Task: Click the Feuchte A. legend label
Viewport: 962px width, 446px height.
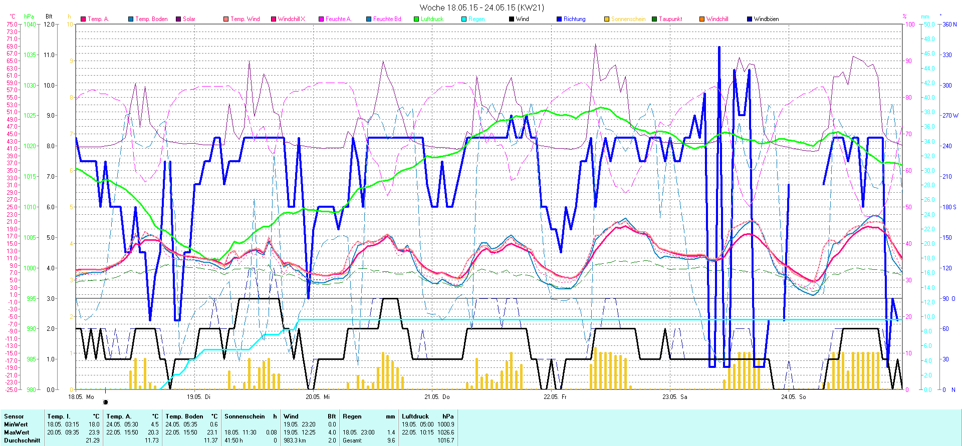Action: tap(338, 19)
